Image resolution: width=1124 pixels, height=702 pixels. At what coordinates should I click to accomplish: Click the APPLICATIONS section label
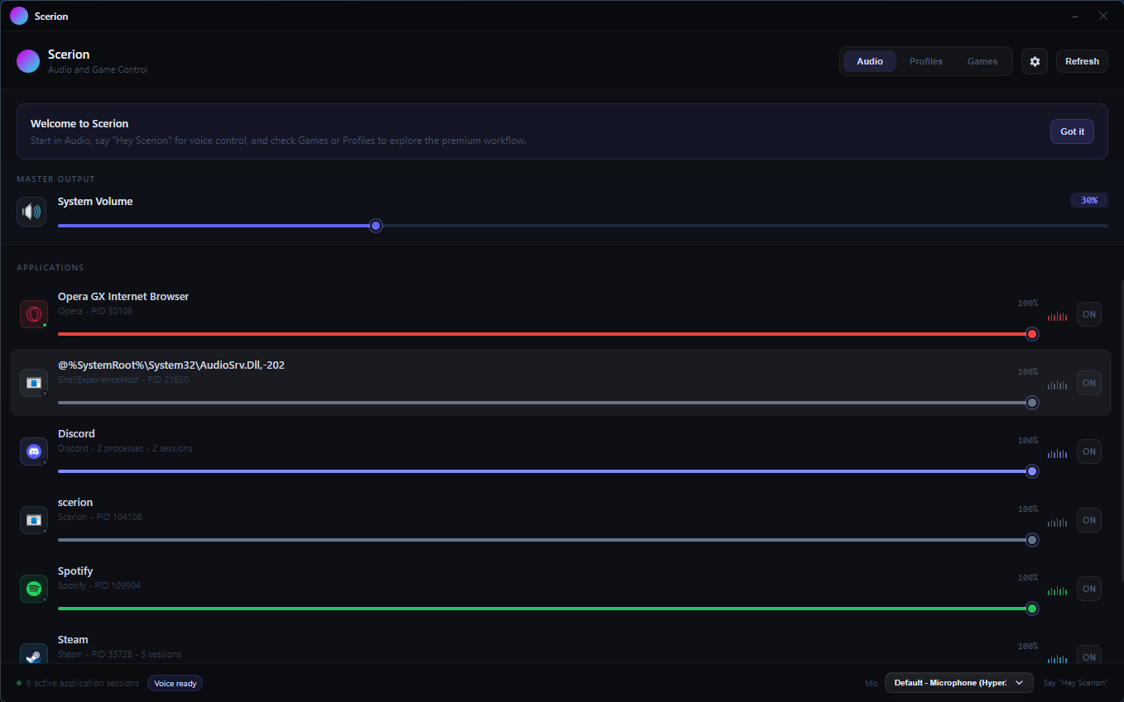click(x=50, y=267)
